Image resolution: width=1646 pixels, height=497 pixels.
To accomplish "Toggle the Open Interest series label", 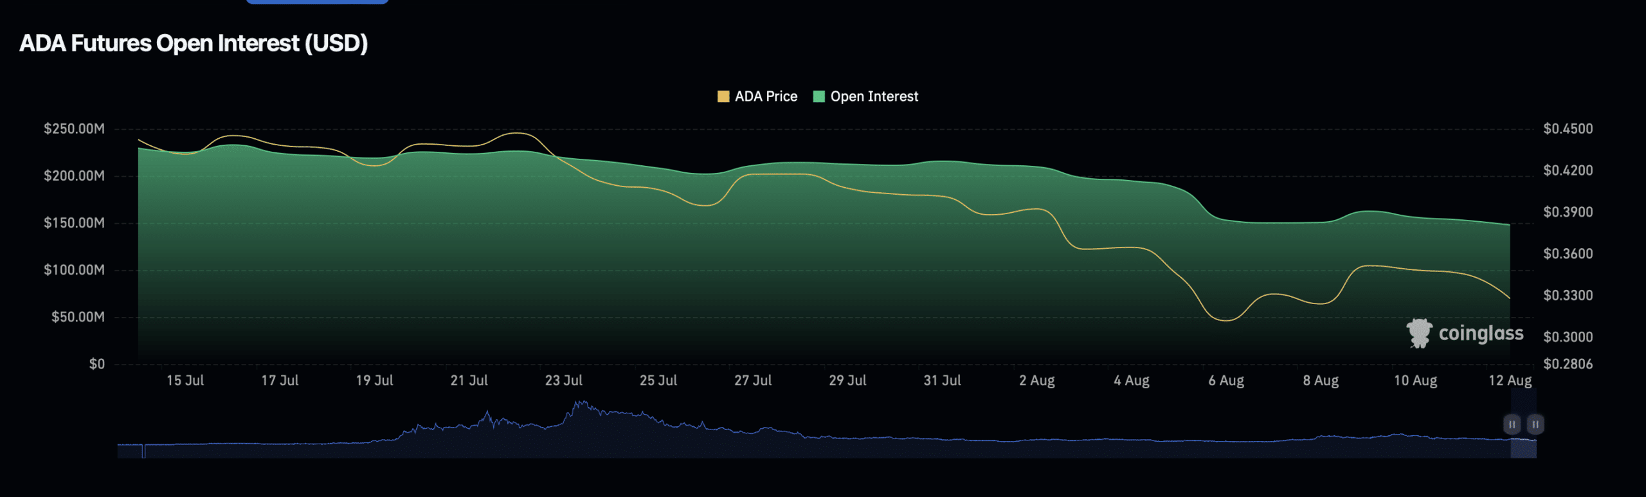I will point(874,96).
